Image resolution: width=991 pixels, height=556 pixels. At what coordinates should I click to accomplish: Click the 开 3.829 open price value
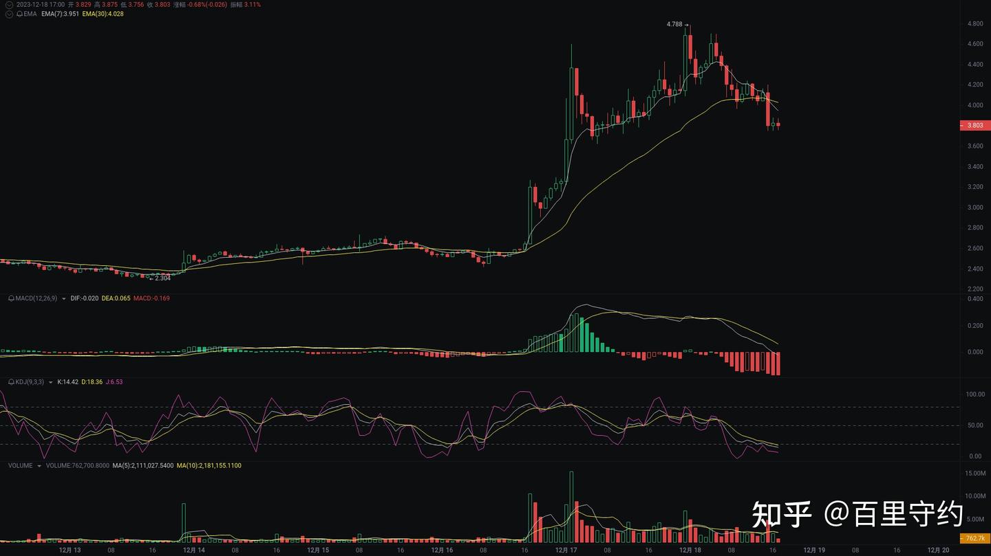(79, 5)
